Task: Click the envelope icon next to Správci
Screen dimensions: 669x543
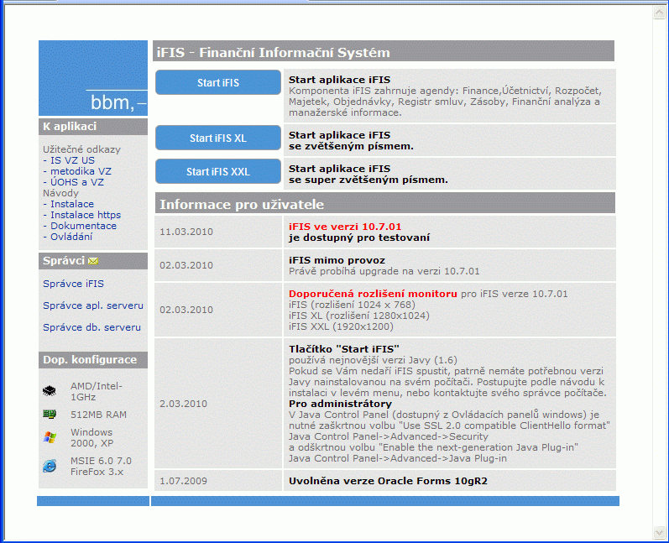Action: click(93, 261)
